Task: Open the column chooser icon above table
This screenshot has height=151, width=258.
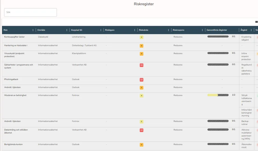Action: [256, 22]
